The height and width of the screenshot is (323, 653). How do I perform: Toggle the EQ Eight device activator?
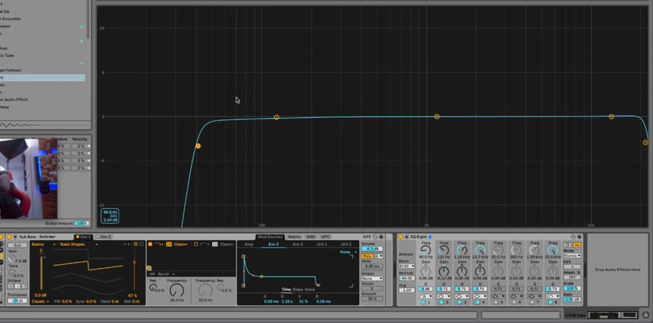(401, 237)
